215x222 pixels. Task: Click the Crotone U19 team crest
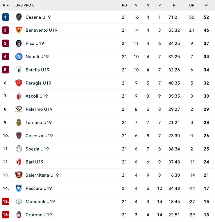pyautogui.click(x=19, y=215)
